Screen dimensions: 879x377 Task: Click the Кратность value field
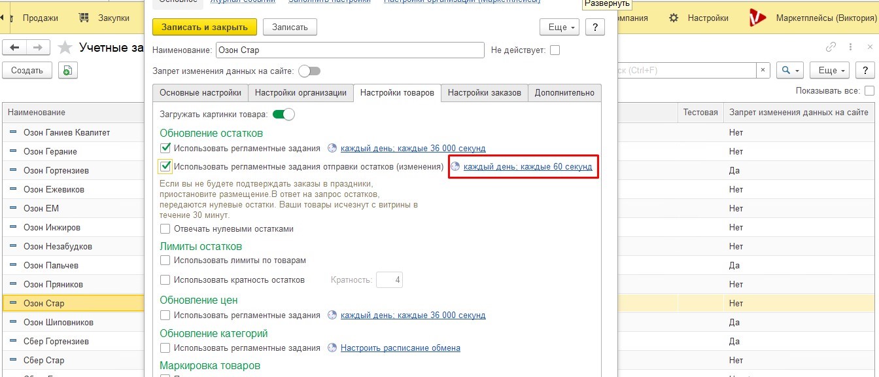pos(389,279)
